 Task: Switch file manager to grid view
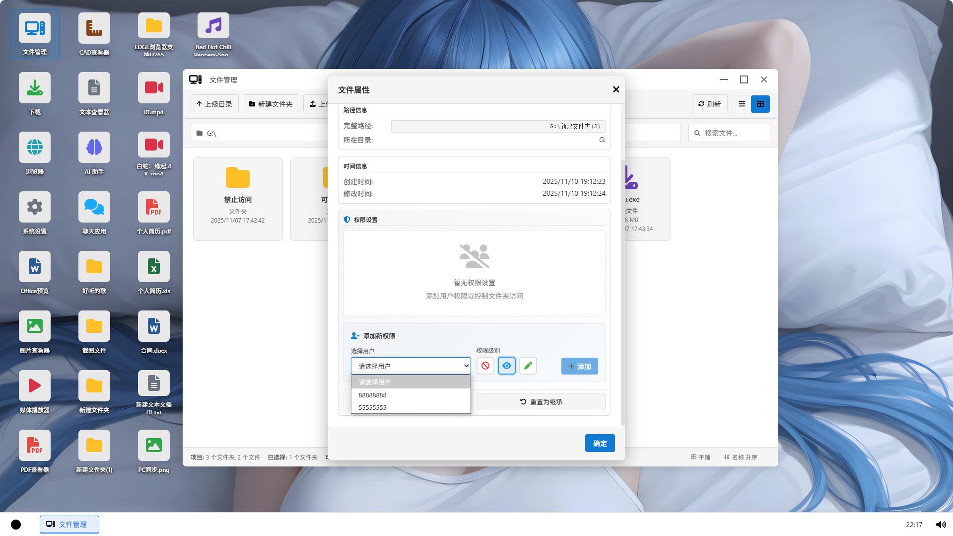760,104
